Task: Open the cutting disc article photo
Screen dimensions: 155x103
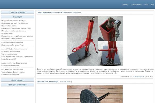Action: 95,94
